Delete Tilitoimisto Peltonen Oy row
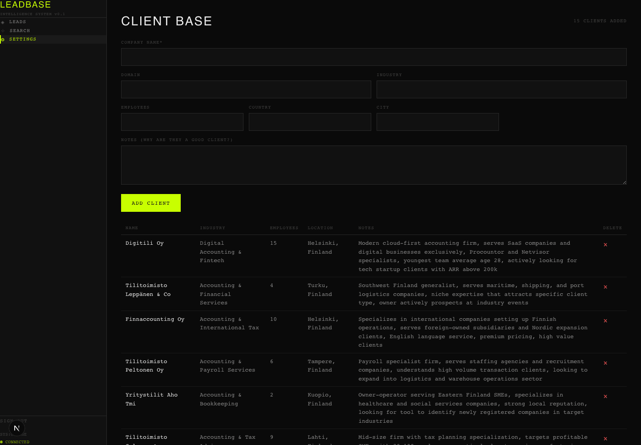 pyautogui.click(x=605, y=363)
